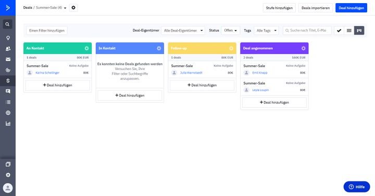The height and width of the screenshot is (196, 375).
Task: Click the pipeline settings gear next to Summer-Sale
Action: point(73,8)
